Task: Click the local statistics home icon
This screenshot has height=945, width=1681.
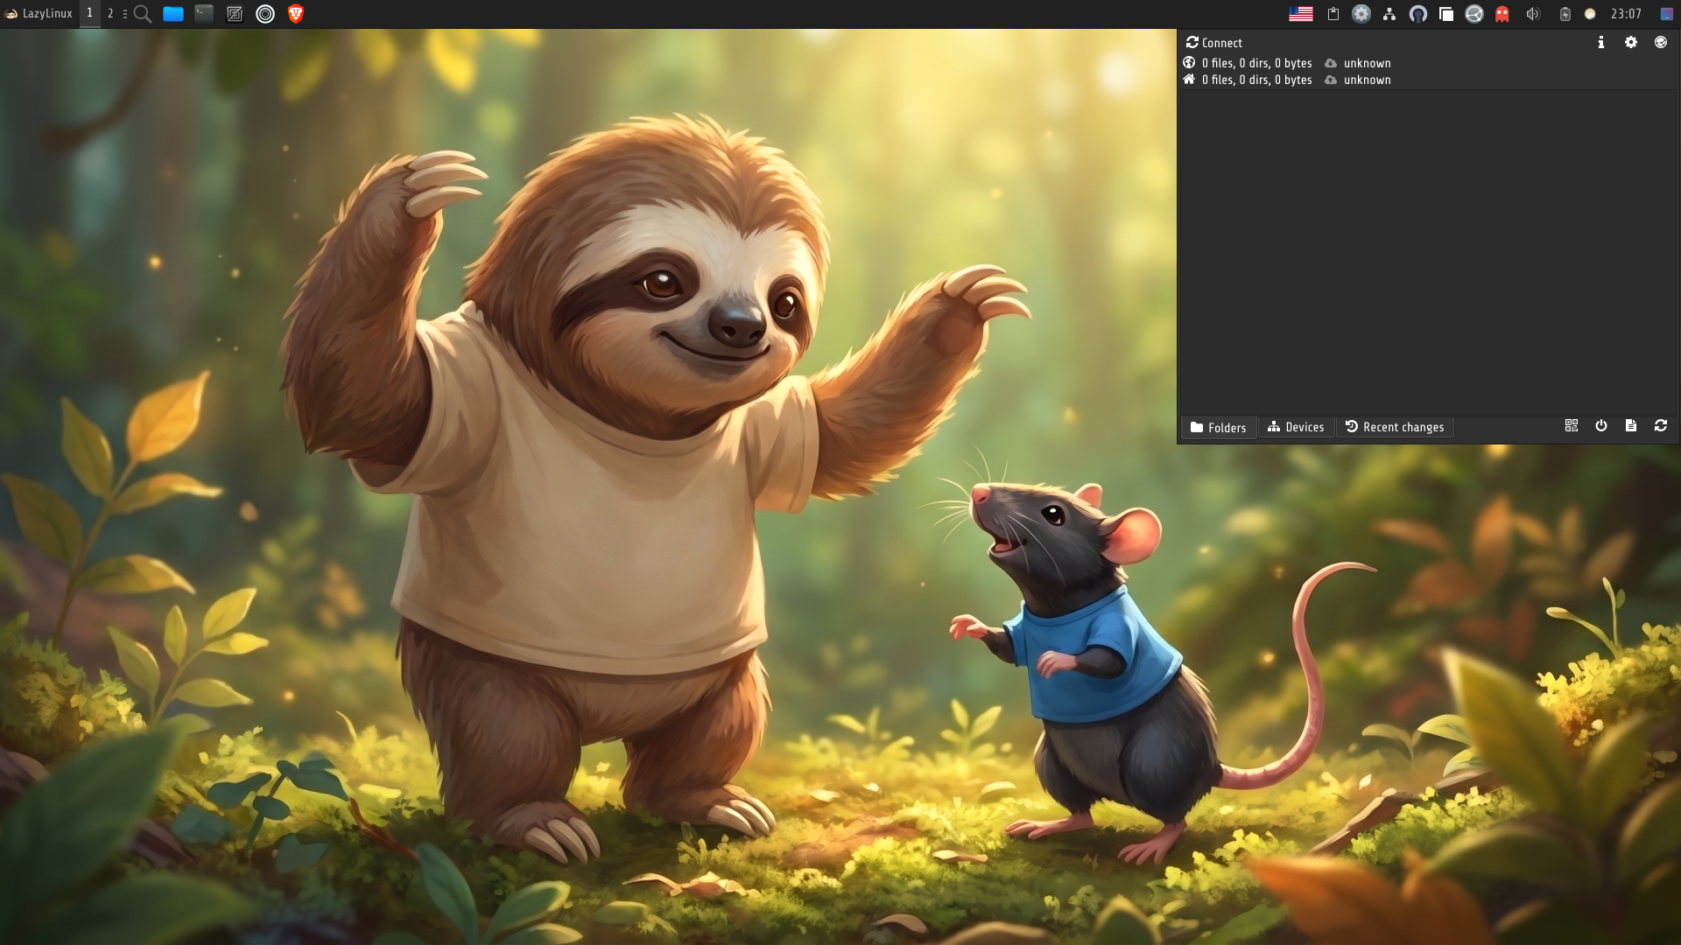Action: 1189,79
